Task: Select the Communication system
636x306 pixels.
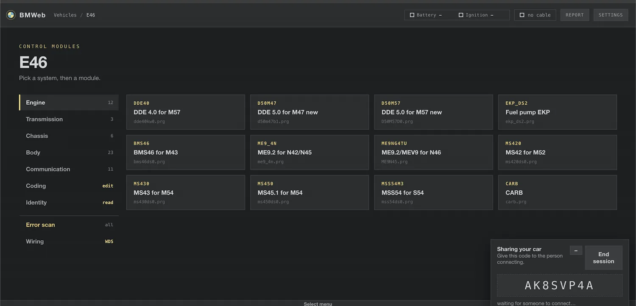Action: point(69,169)
